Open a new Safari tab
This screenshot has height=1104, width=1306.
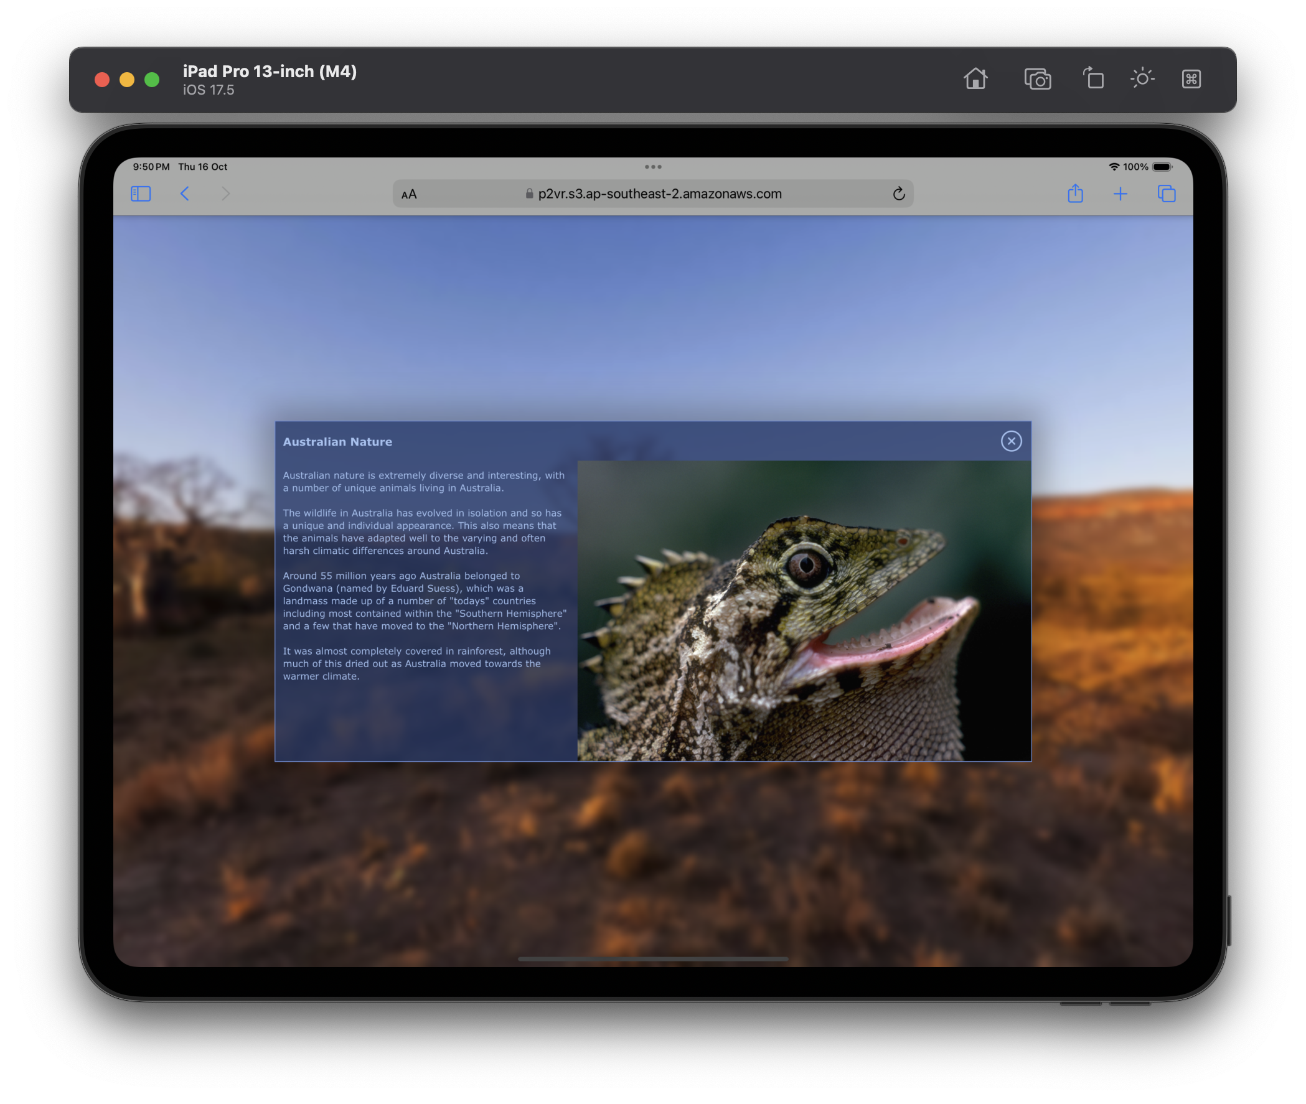pos(1120,194)
